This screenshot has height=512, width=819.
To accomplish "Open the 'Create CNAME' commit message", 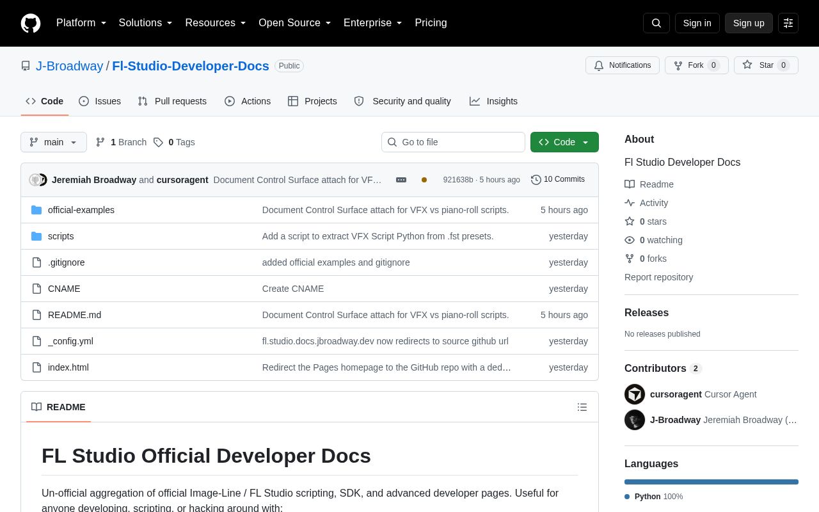I will 293,289.
